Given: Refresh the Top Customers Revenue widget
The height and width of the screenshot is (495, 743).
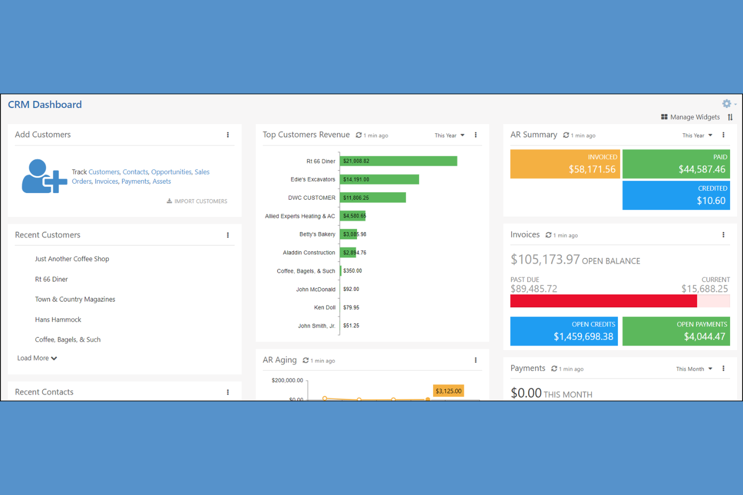Looking at the screenshot, I should click(358, 135).
